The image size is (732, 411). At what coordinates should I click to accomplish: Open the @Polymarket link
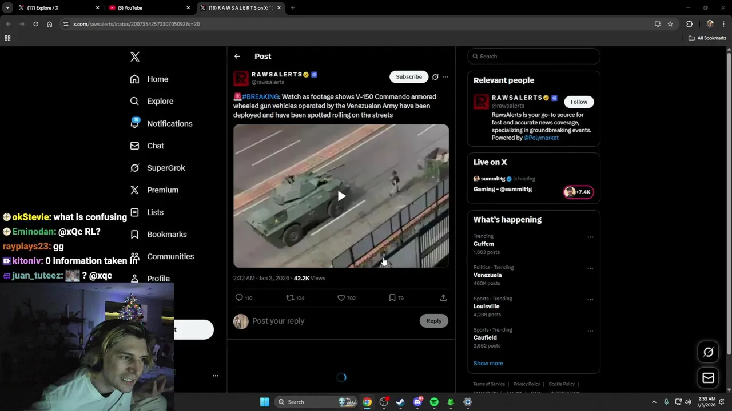(x=541, y=138)
